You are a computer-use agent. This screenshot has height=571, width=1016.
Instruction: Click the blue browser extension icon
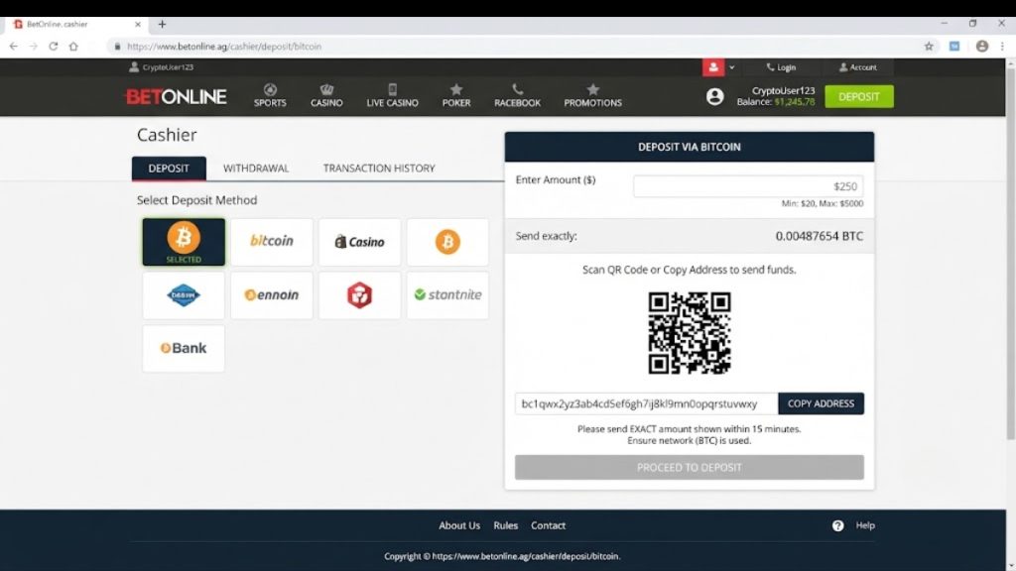tap(954, 46)
